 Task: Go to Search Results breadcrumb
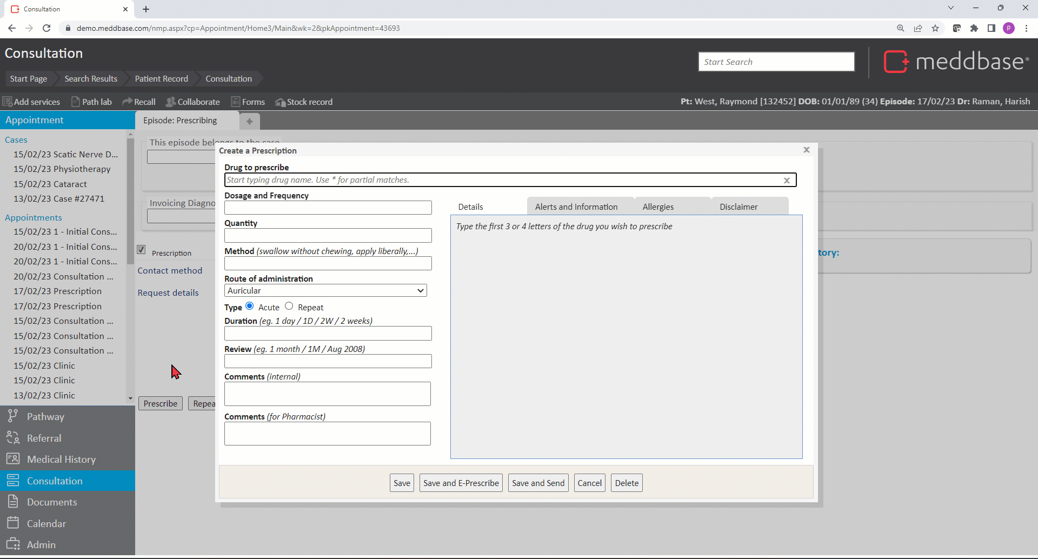(x=91, y=78)
